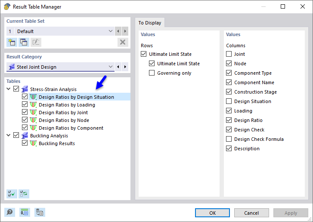Toggle the Governing only checkbox
313x222 pixels.
[152, 73]
